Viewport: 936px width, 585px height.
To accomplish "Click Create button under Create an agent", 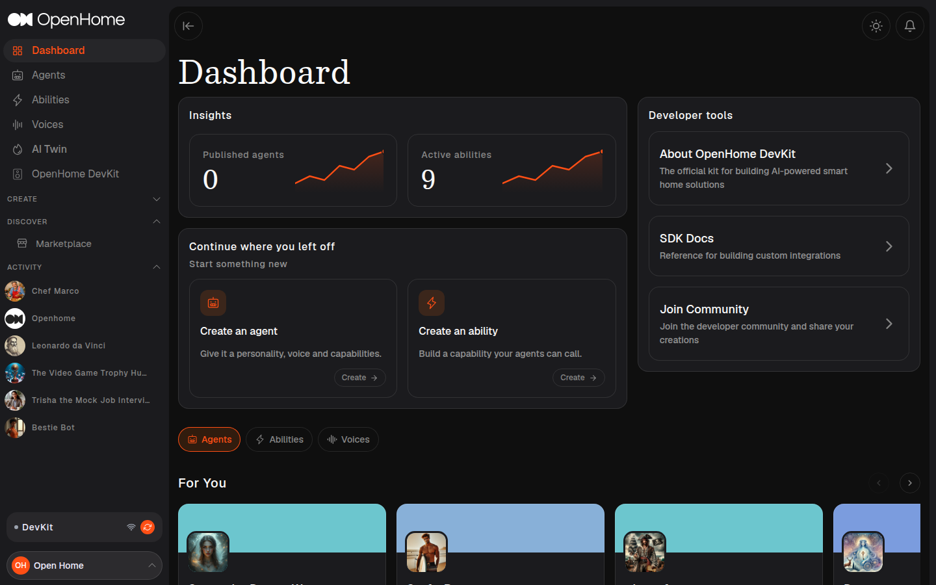I will (x=360, y=378).
